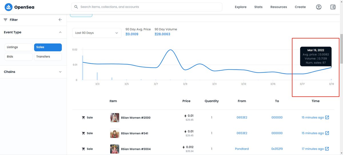Open the wallet icon

pos(333,7)
